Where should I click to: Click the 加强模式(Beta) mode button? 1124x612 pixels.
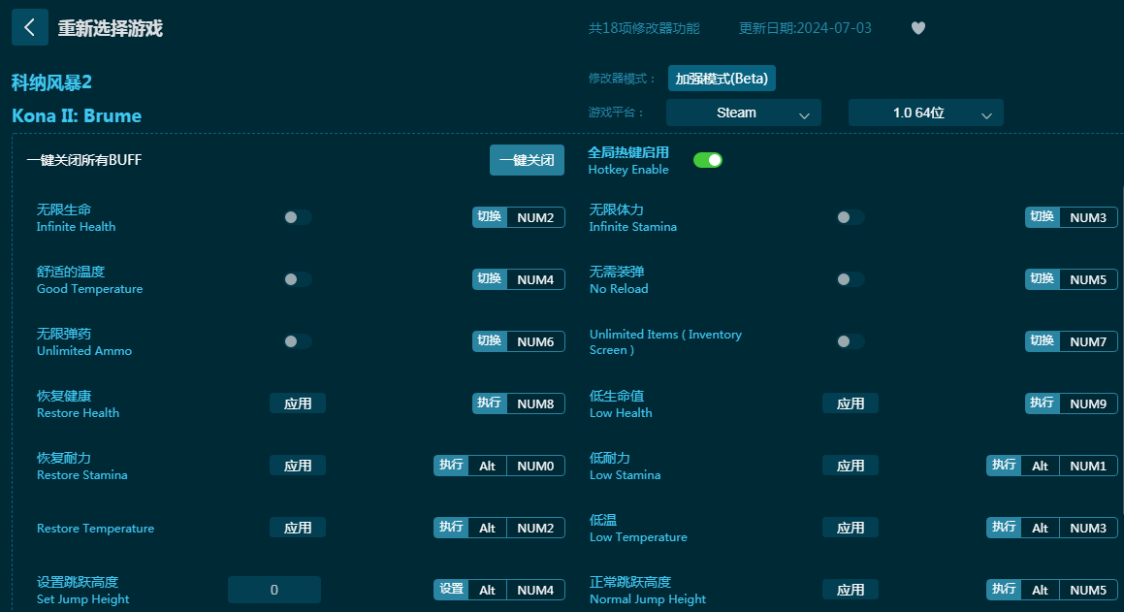pos(722,79)
